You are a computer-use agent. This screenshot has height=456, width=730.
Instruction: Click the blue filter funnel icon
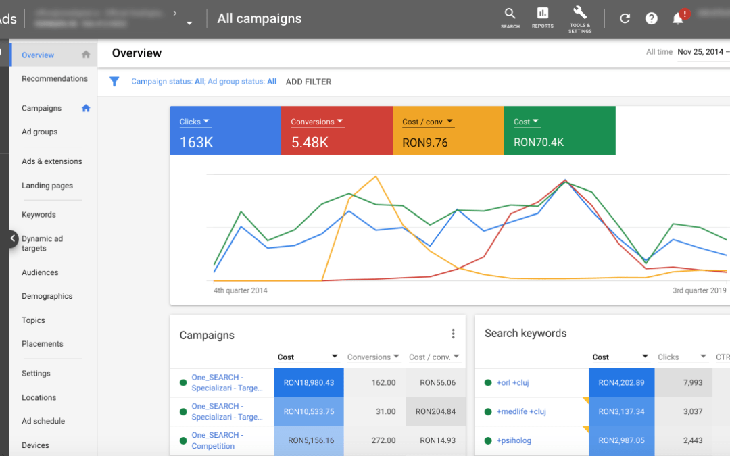(x=114, y=82)
